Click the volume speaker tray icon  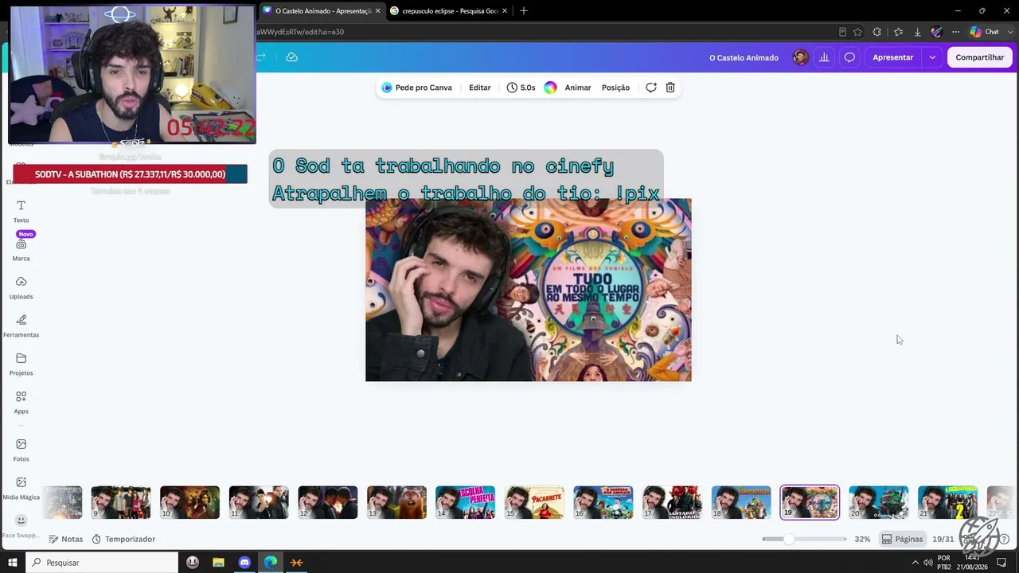click(927, 563)
